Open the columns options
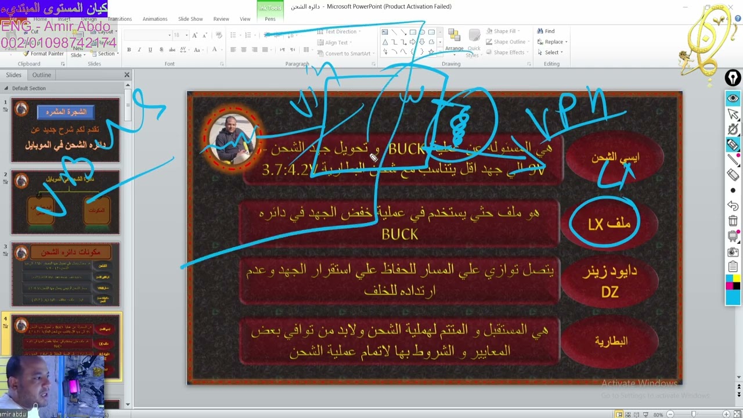743x418 pixels. (308, 50)
